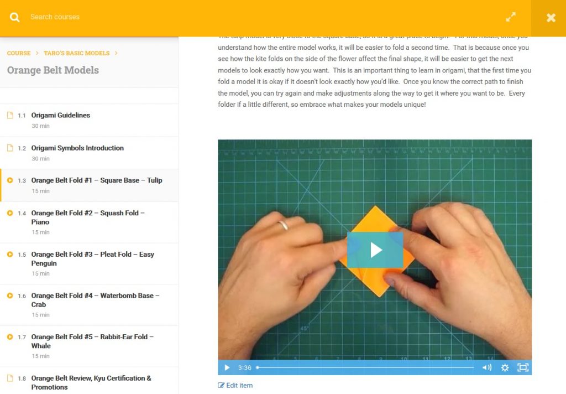Click the small play icon in player bar

(227, 367)
